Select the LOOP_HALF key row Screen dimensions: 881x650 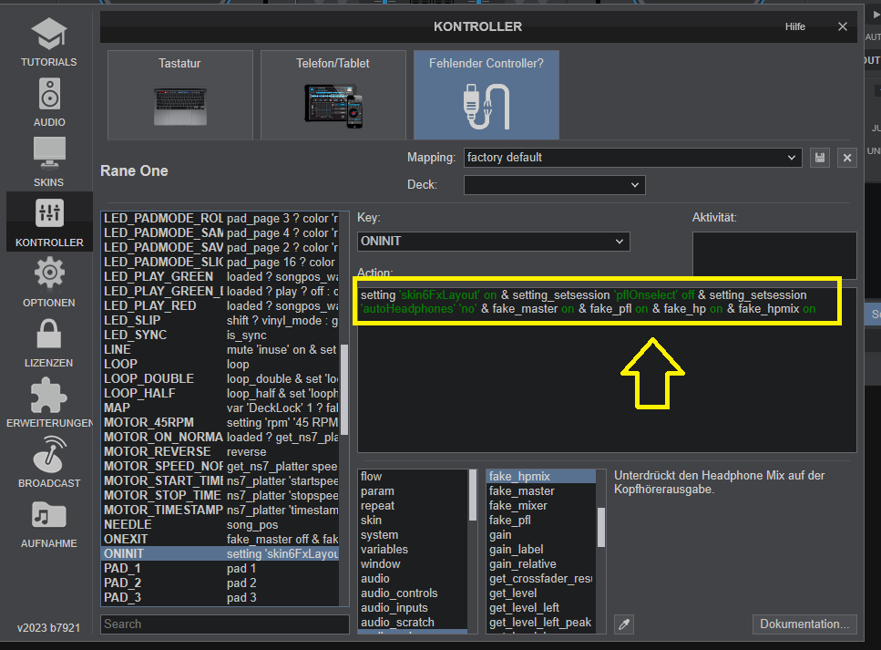[220, 393]
